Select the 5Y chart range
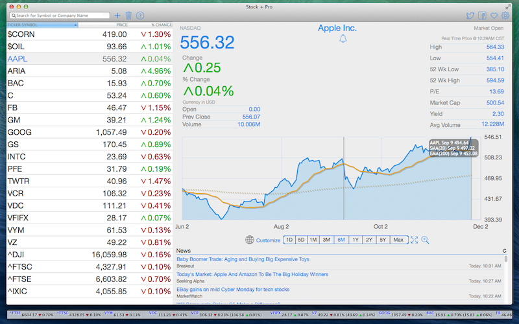 pyautogui.click(x=383, y=240)
